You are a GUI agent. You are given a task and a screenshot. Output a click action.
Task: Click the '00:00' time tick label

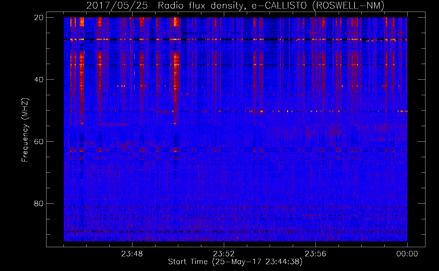[407, 254]
